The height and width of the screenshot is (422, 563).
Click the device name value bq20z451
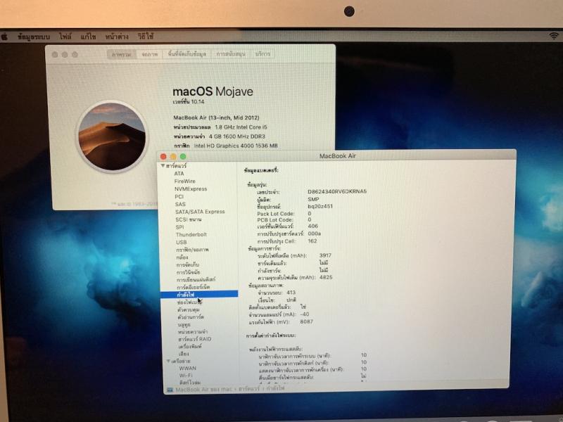point(320,207)
